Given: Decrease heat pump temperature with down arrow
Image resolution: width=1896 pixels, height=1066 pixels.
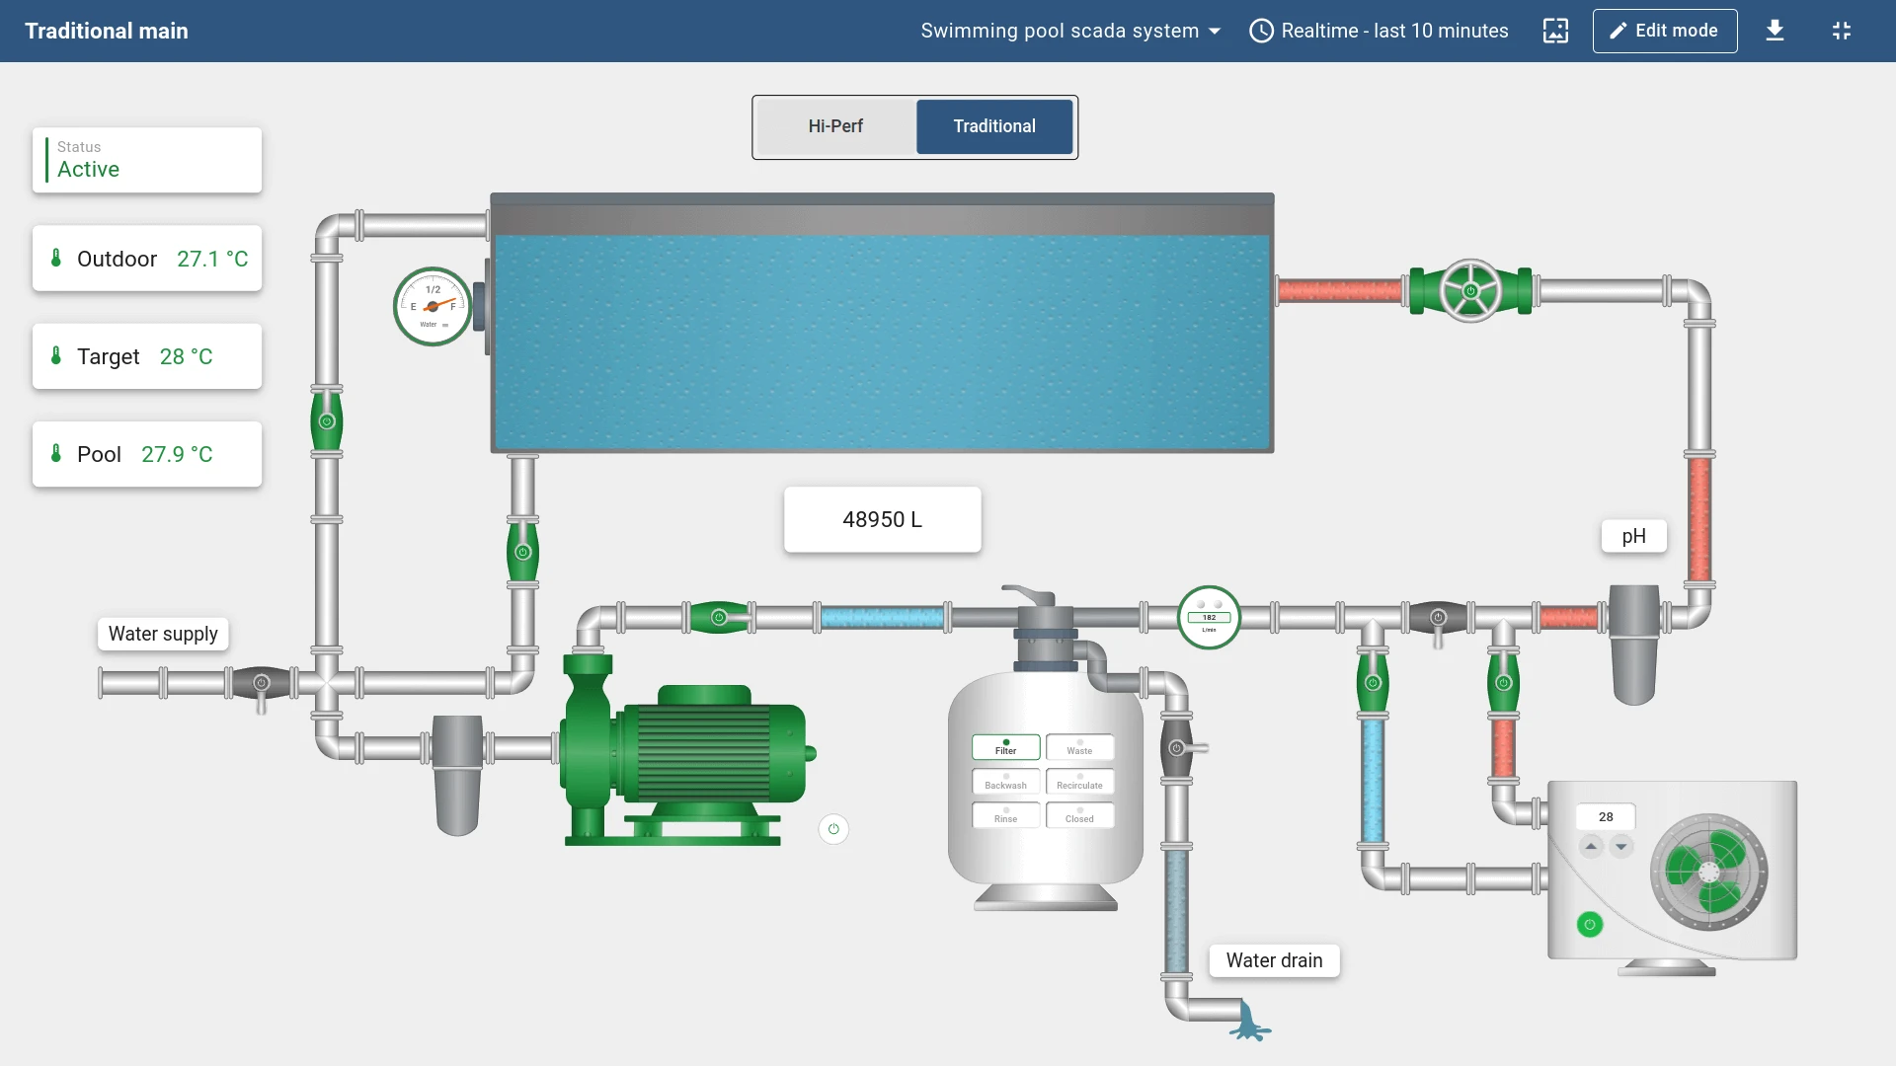Looking at the screenshot, I should (x=1620, y=847).
